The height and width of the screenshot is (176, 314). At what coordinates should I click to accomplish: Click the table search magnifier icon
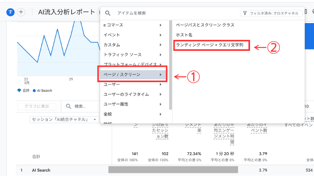69,106
